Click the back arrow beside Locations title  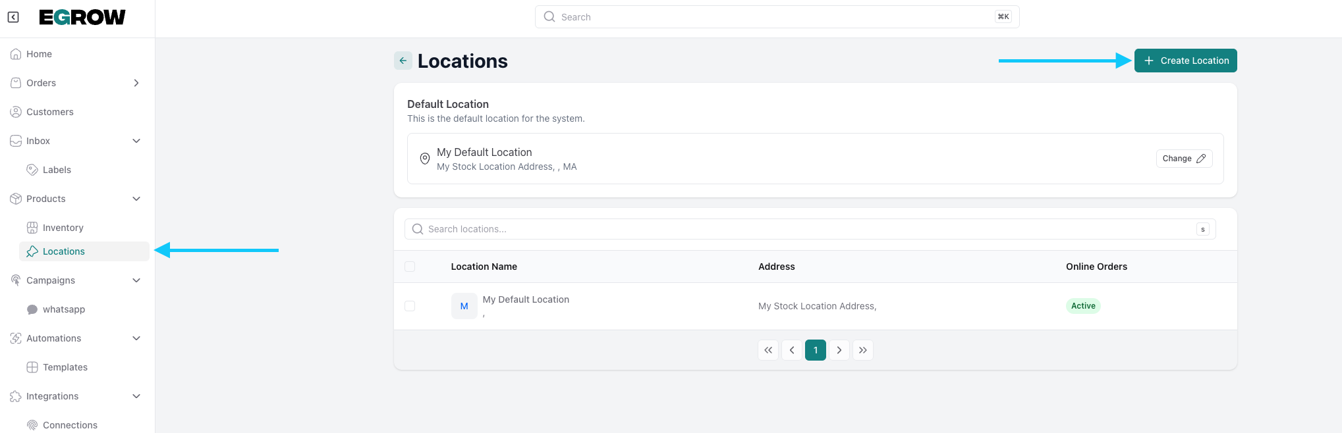point(403,61)
